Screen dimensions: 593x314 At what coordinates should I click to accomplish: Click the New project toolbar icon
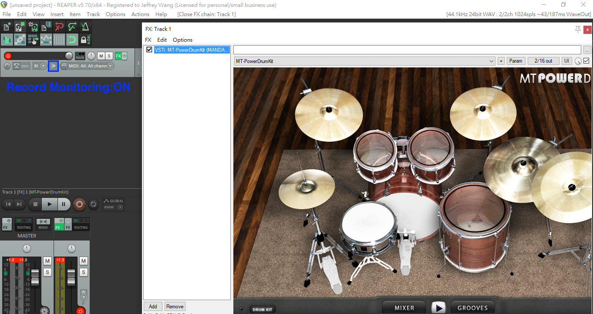point(7,27)
